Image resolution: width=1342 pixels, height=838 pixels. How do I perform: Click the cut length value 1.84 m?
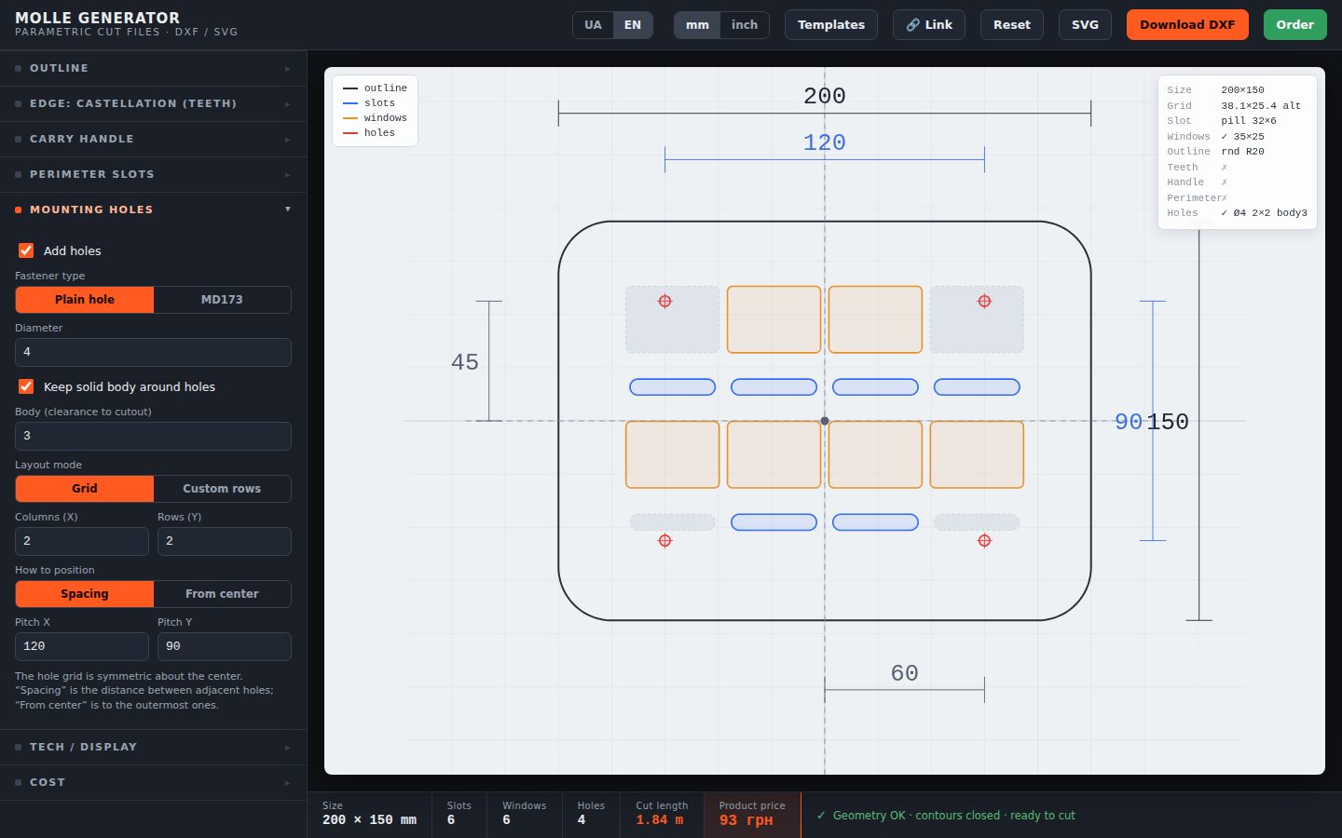pos(660,820)
